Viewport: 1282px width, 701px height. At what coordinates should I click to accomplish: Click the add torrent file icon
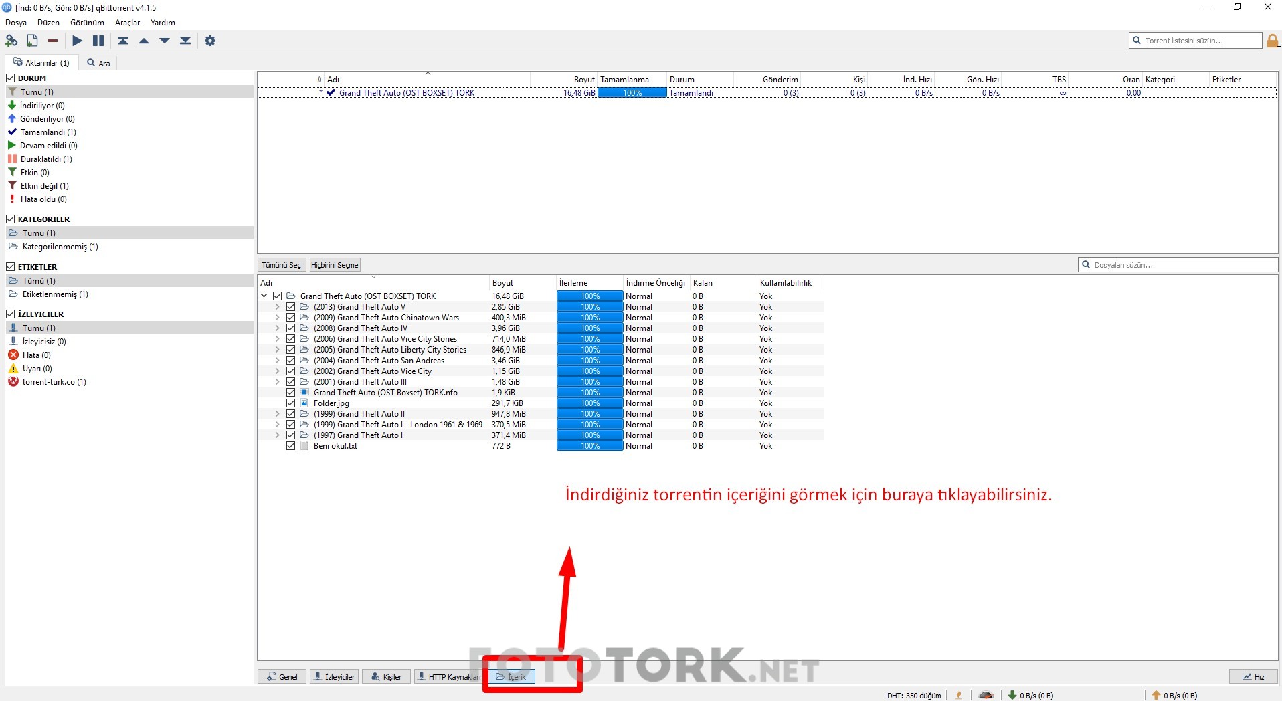click(x=32, y=41)
